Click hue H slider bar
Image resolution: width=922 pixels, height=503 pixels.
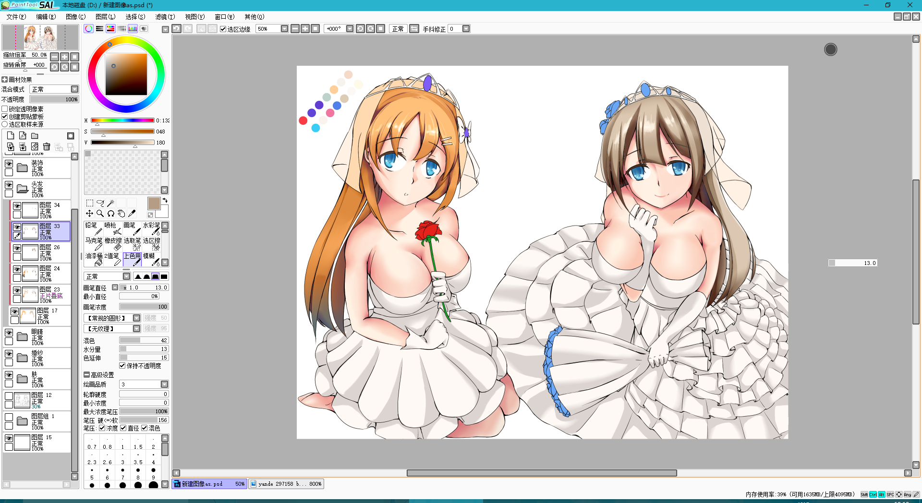[122, 120]
